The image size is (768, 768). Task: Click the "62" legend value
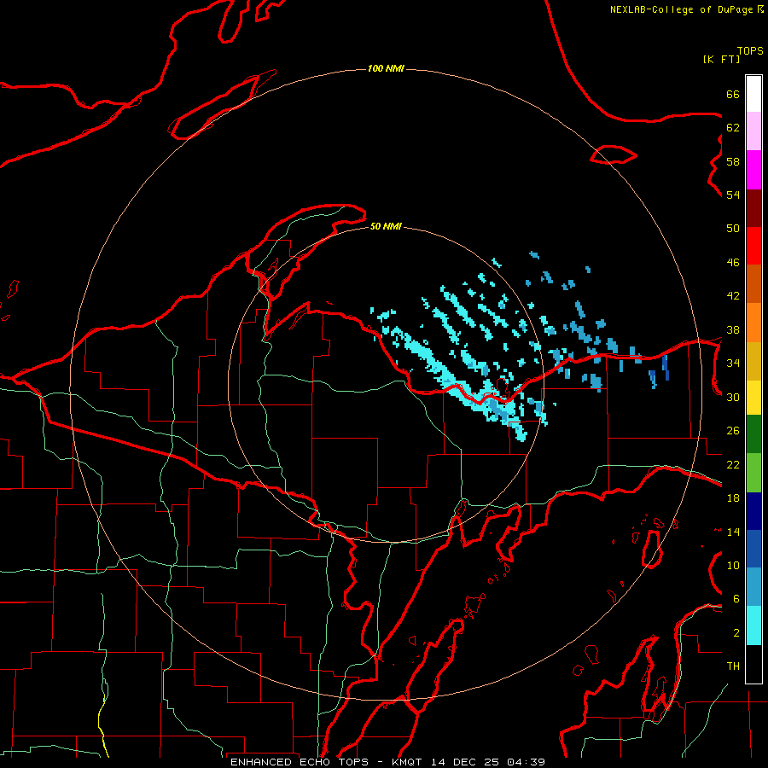tap(733, 128)
